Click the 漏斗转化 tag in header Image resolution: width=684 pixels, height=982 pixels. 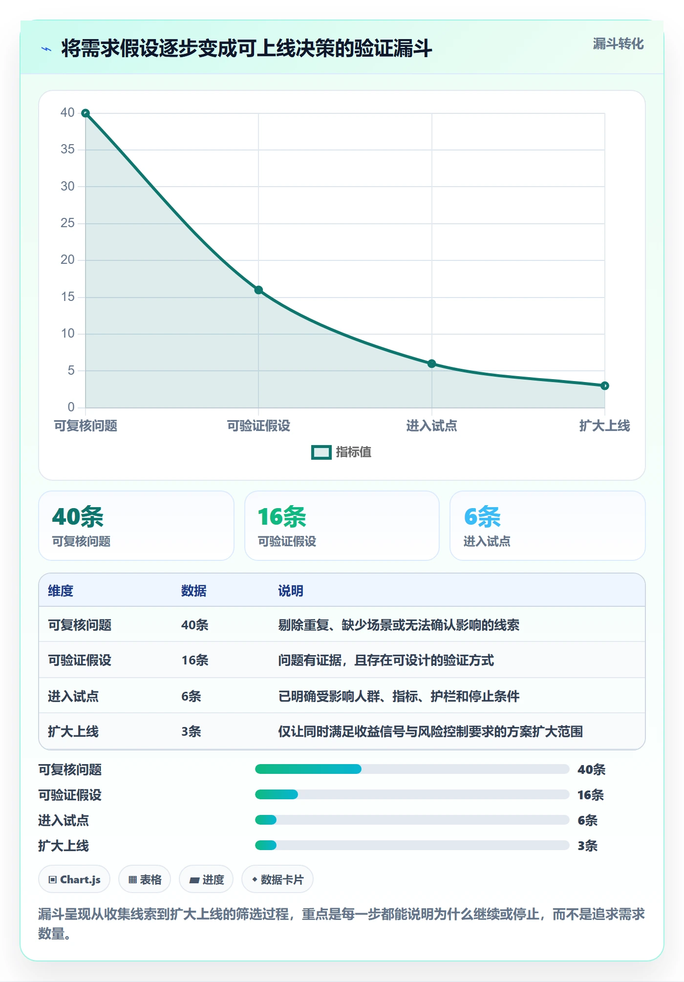618,44
